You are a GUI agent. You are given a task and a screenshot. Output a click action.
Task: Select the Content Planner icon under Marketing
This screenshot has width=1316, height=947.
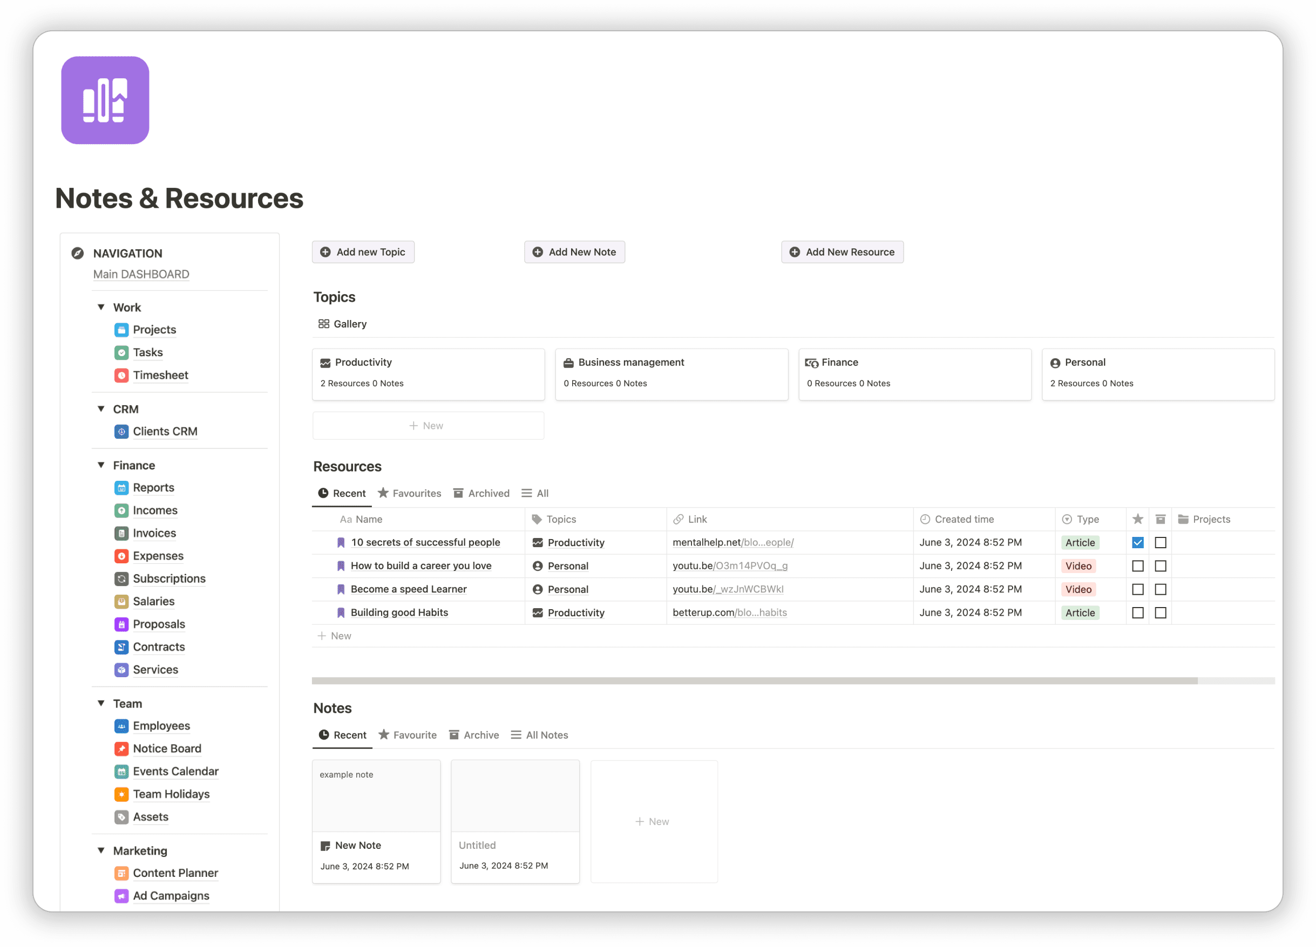(x=121, y=873)
